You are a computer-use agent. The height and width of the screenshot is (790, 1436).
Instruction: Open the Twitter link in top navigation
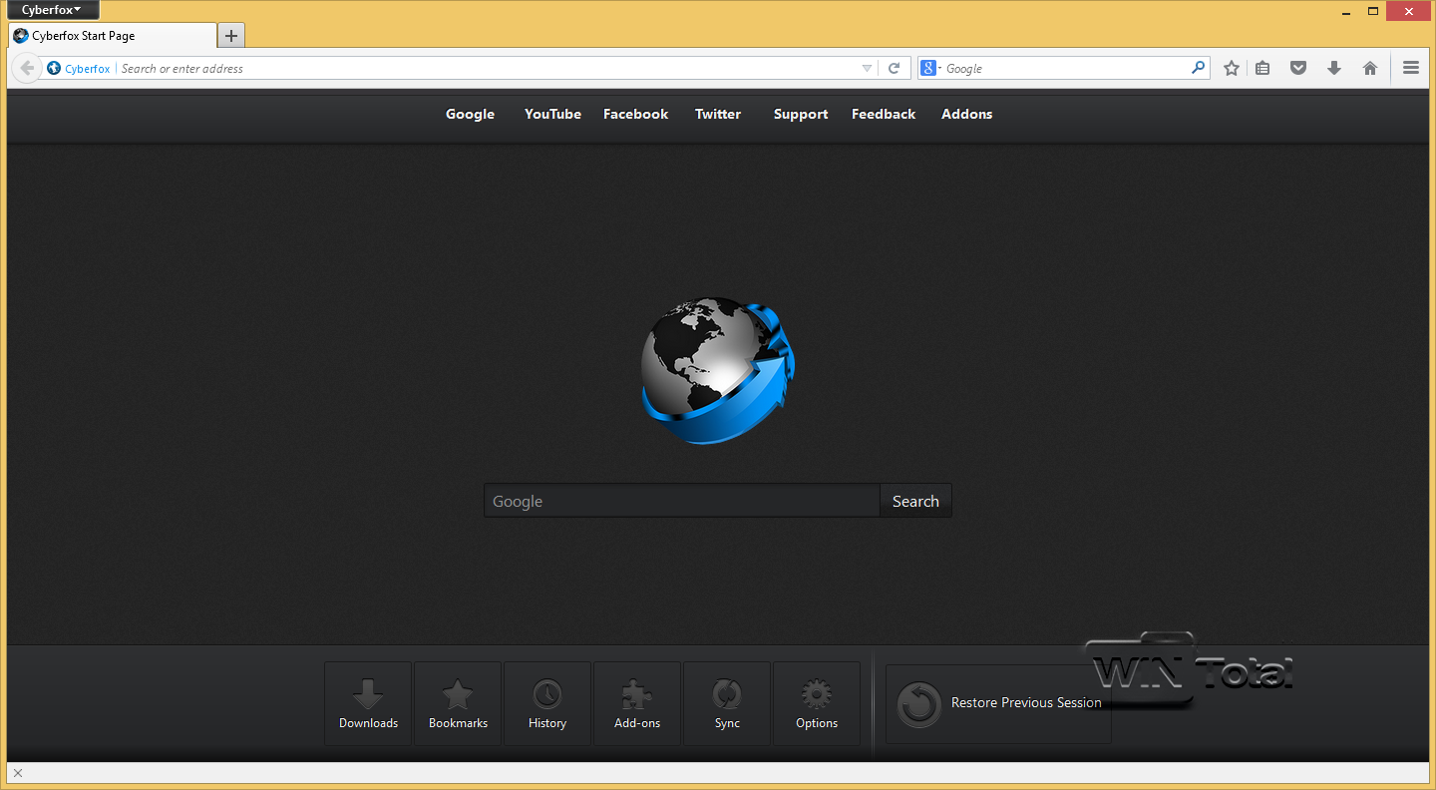point(718,115)
